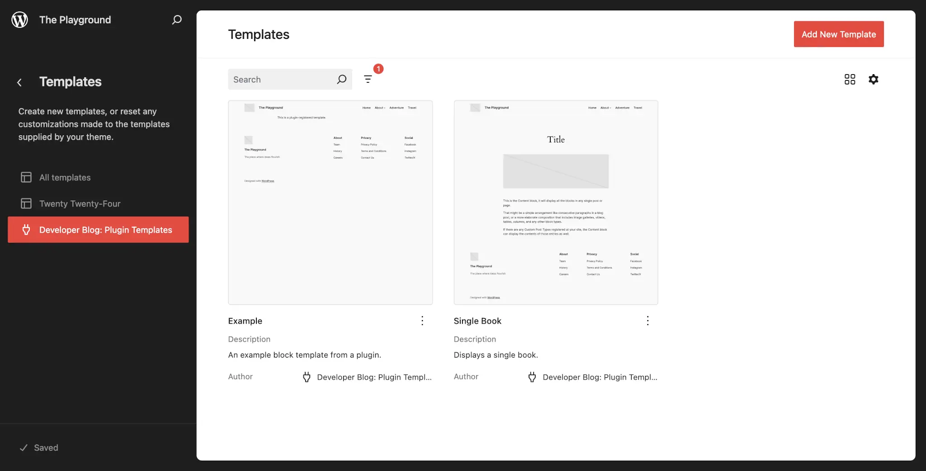The image size is (926, 471).
Task: Click 'Displays a single book.' description
Action: pyautogui.click(x=496, y=355)
